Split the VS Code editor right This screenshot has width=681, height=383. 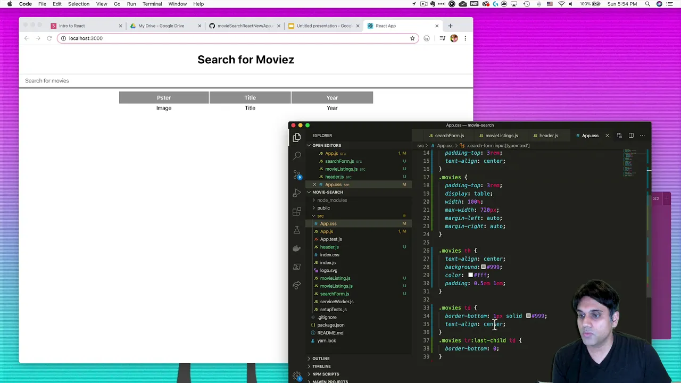(631, 136)
